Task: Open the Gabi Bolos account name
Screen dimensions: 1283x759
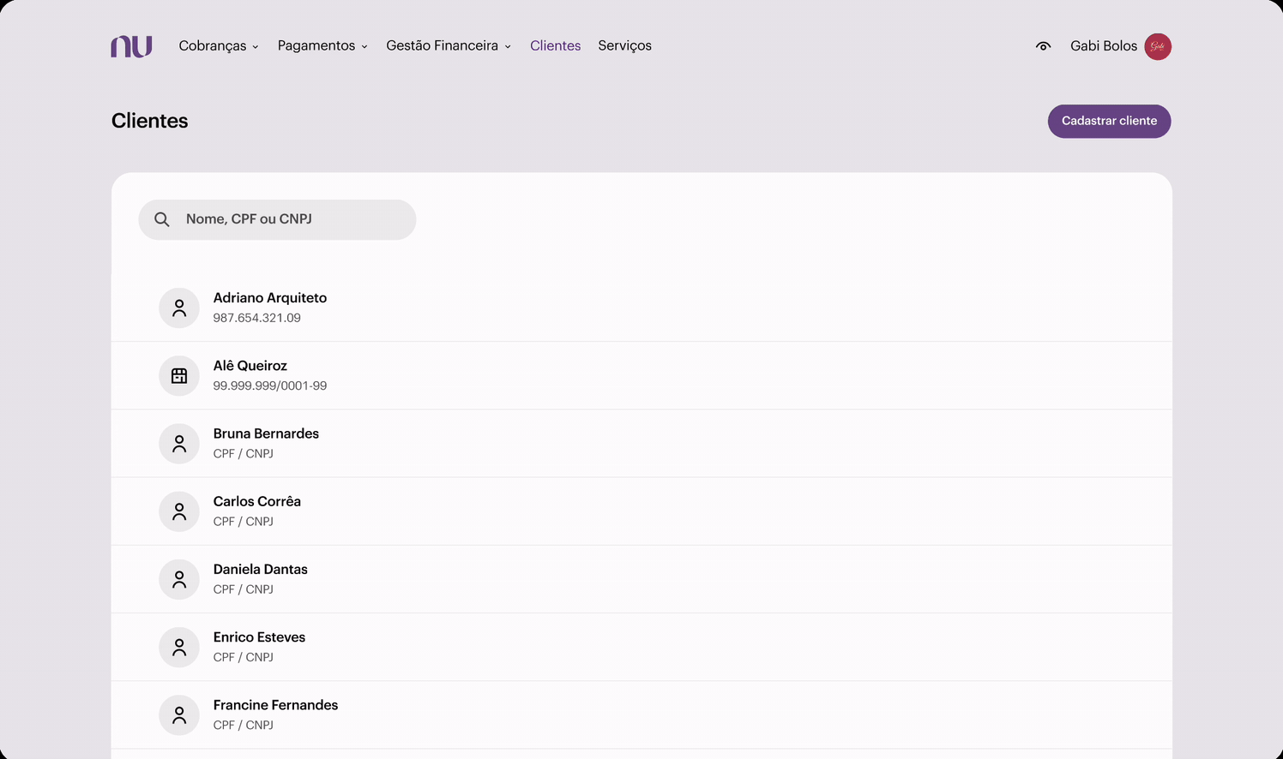Action: [x=1104, y=46]
